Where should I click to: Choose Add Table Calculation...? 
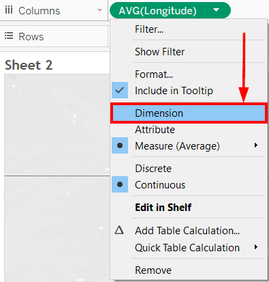[187, 231]
